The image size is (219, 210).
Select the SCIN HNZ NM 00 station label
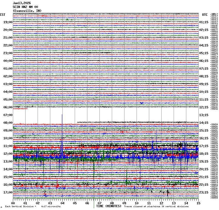tap(25, 7)
